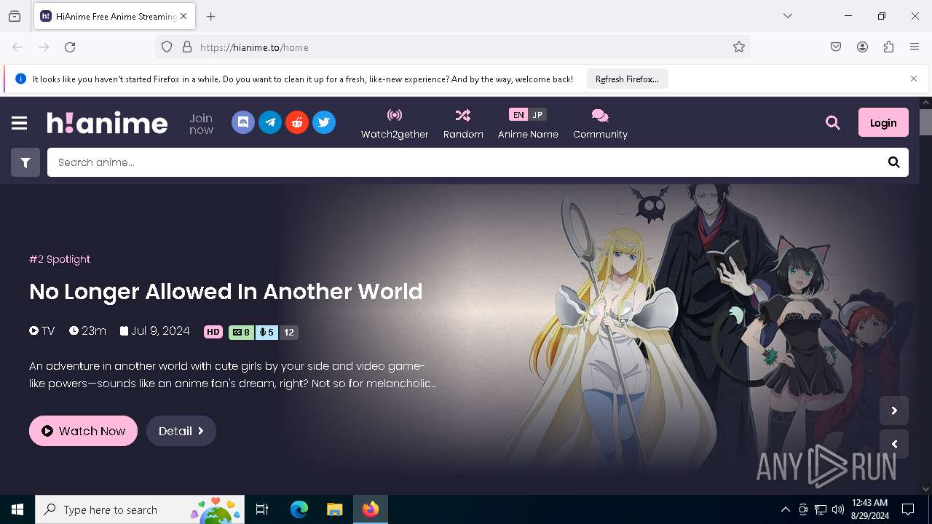Open the Discord community icon

pos(243,122)
